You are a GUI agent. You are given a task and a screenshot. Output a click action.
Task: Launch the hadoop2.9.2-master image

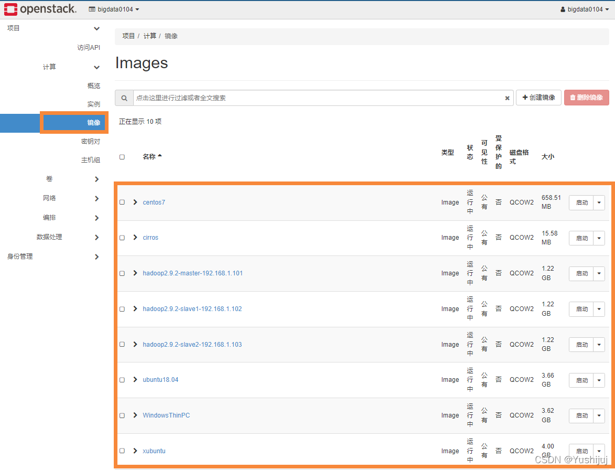[581, 273]
